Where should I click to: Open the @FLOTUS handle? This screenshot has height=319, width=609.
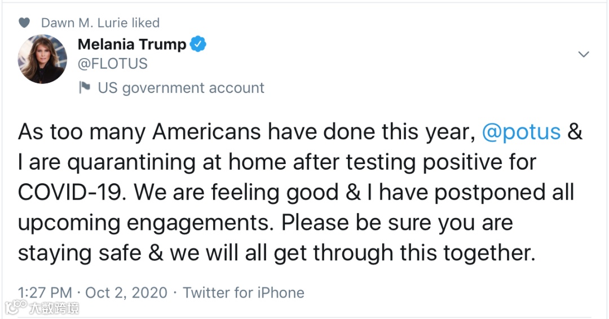click(112, 64)
